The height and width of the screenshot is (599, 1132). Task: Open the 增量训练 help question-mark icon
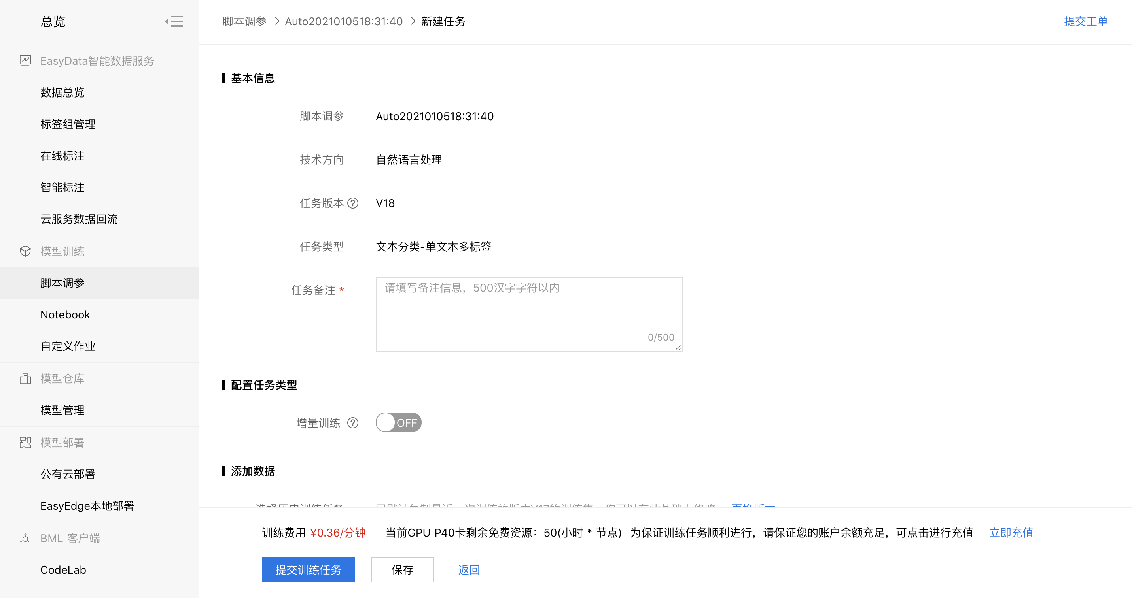click(x=353, y=423)
